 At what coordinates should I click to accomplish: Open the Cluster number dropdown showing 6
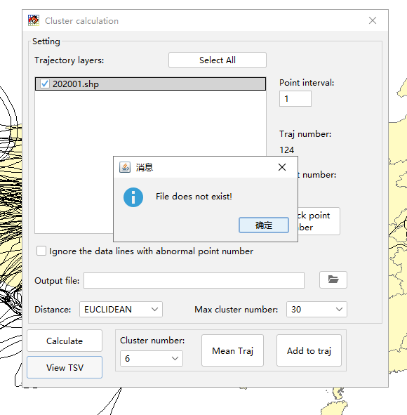pyautogui.click(x=152, y=358)
